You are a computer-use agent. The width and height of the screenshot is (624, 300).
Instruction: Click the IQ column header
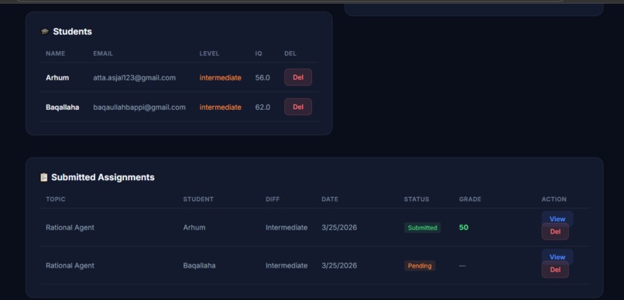pyautogui.click(x=259, y=53)
